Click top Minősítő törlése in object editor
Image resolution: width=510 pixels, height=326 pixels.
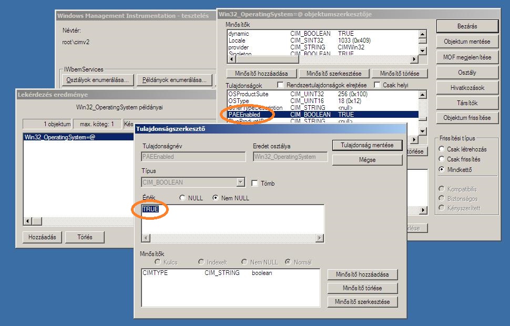pyautogui.click(x=400, y=74)
